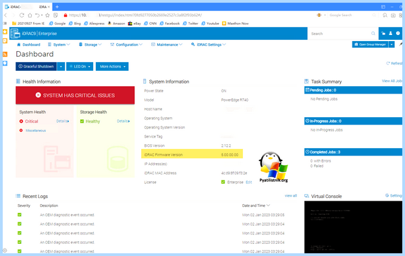Click the search engine selector icon
Screen dimensions: 405x256
319,15
